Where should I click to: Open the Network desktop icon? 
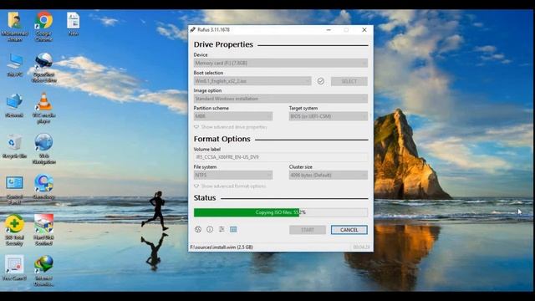(14, 106)
